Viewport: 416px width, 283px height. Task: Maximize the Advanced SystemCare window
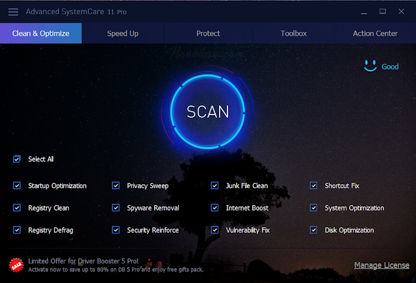point(383,12)
